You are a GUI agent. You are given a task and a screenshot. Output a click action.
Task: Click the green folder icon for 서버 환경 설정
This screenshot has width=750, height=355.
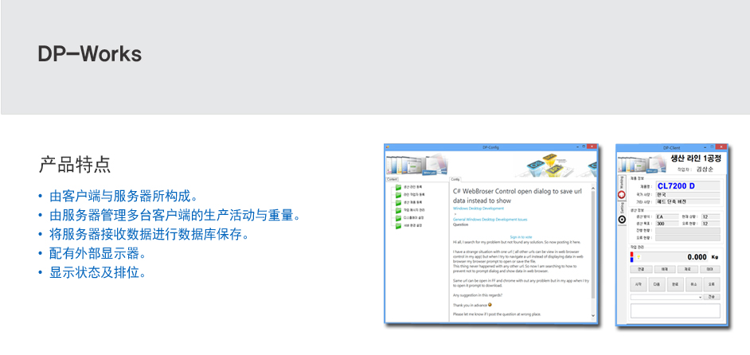pyautogui.click(x=398, y=226)
